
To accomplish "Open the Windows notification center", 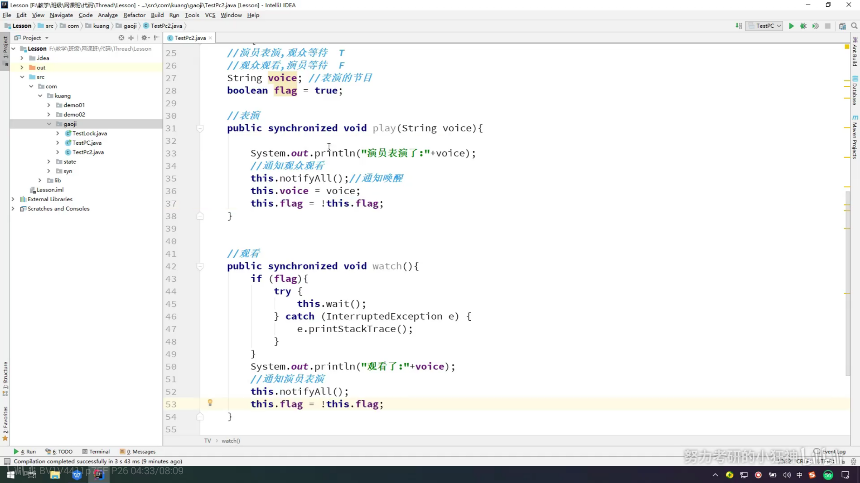I will (x=845, y=475).
